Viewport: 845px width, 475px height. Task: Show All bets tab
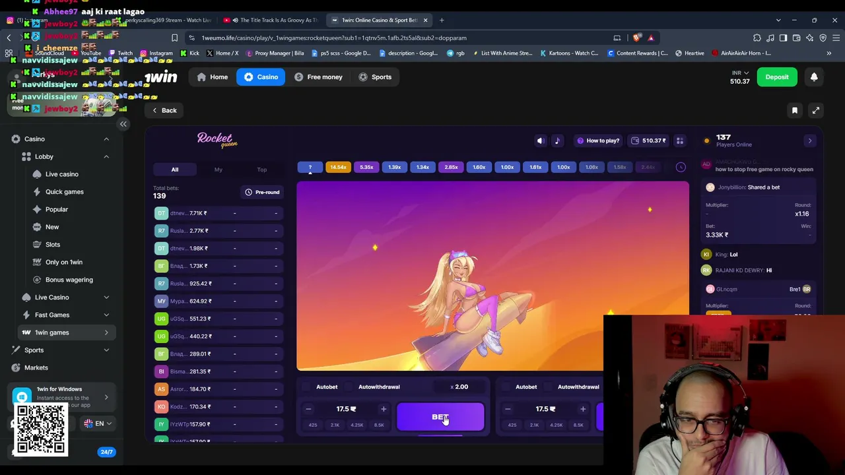click(175, 170)
